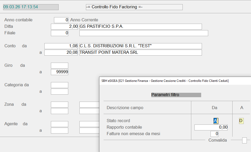
Task: Click the Agente da code field
Action: coord(59,124)
